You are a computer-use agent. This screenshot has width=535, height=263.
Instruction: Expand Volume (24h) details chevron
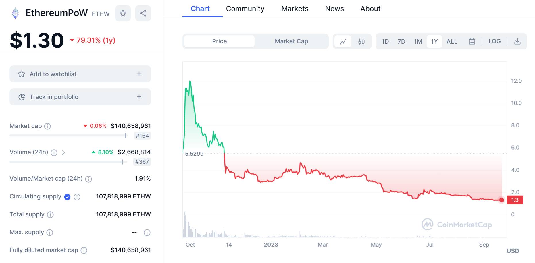point(63,153)
